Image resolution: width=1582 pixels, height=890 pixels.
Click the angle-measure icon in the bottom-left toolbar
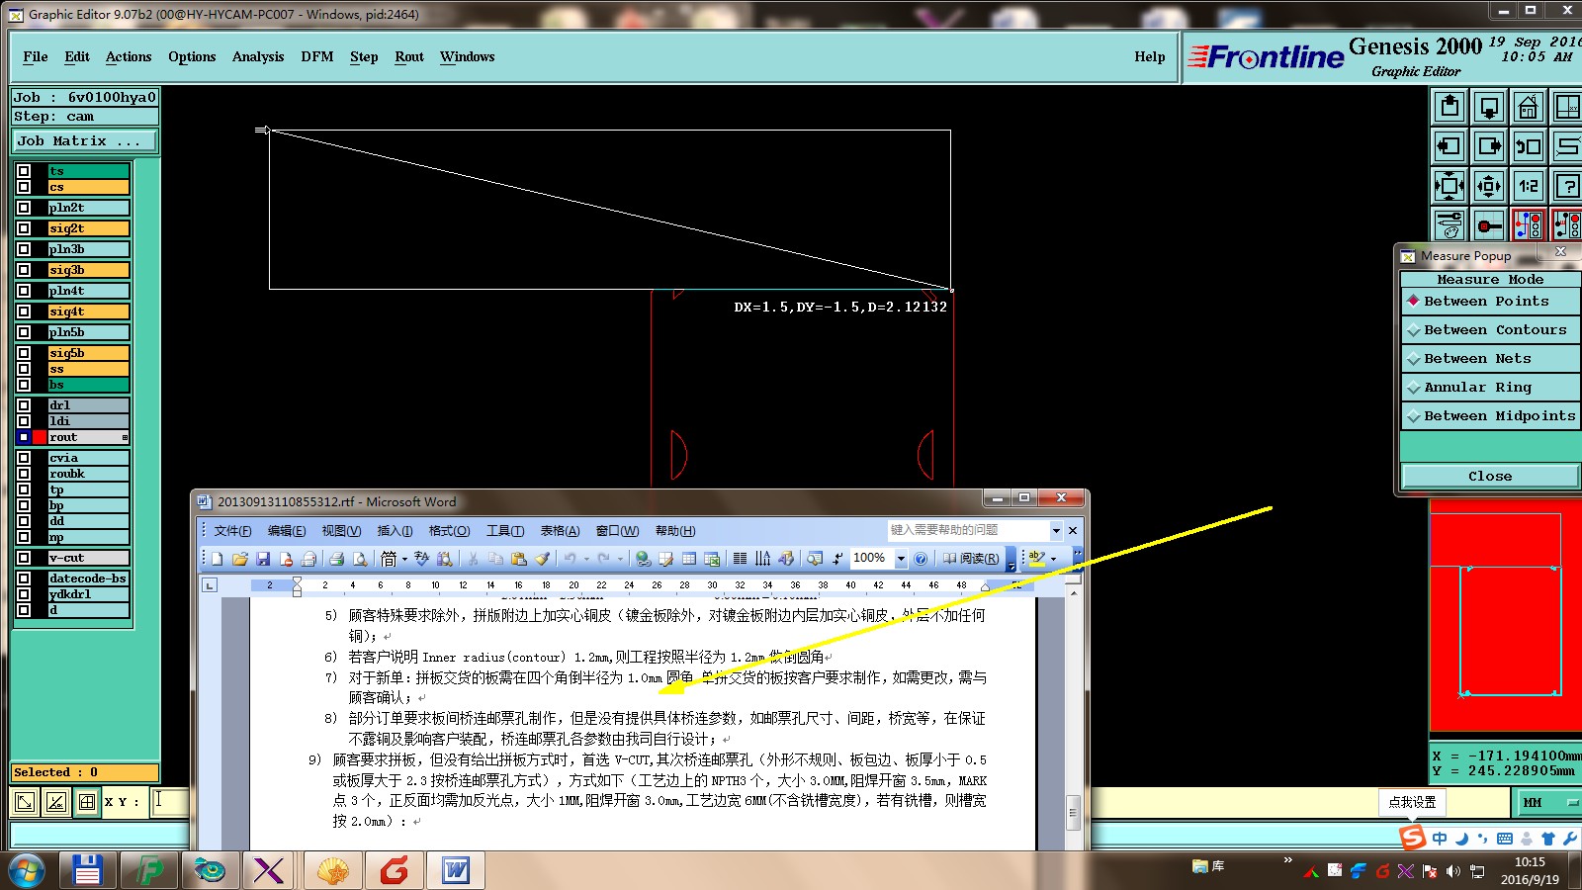[56, 802]
